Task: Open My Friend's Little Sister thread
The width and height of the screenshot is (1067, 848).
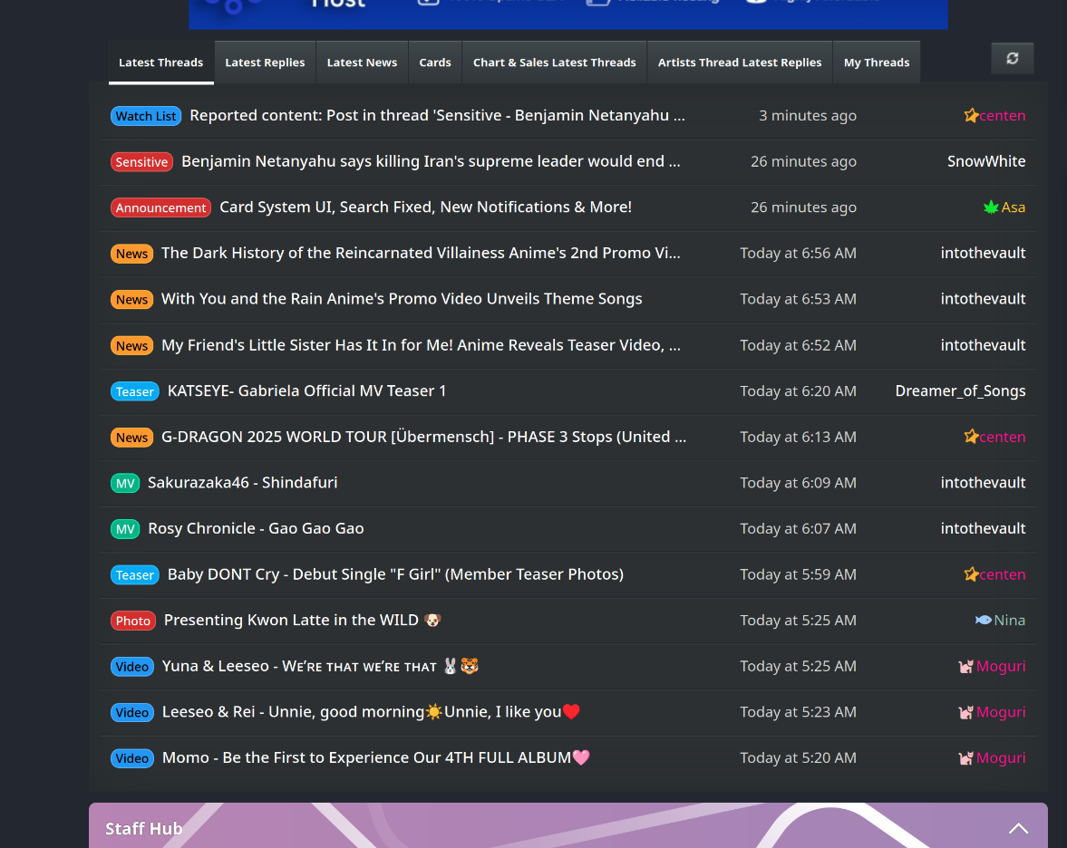Action: pos(421,345)
